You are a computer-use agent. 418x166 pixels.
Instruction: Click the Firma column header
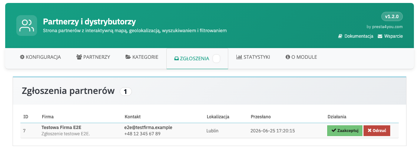[x=48, y=116]
